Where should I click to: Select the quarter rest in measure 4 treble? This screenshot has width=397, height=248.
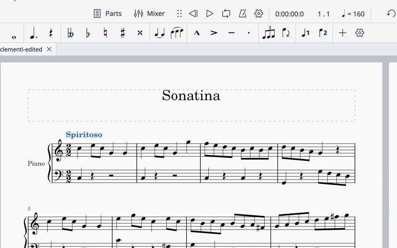(338, 150)
